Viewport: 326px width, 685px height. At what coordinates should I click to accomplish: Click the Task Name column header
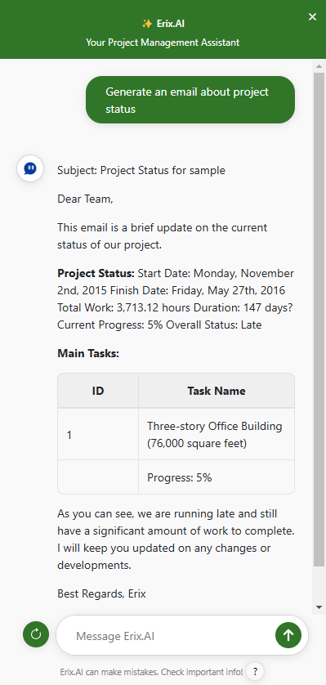217,391
